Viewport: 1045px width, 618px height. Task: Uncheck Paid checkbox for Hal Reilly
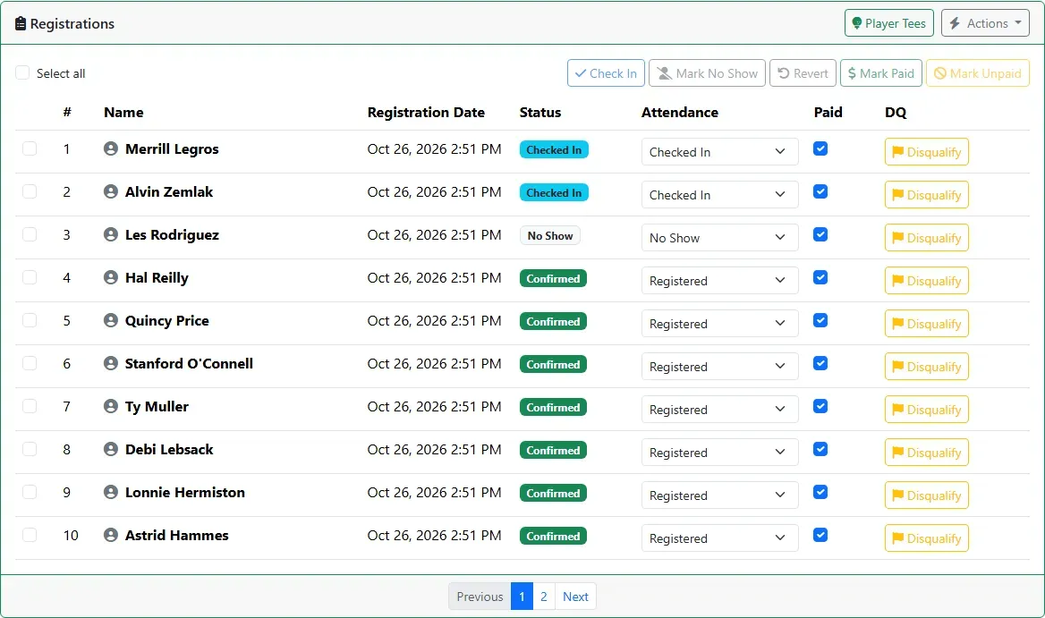820,278
